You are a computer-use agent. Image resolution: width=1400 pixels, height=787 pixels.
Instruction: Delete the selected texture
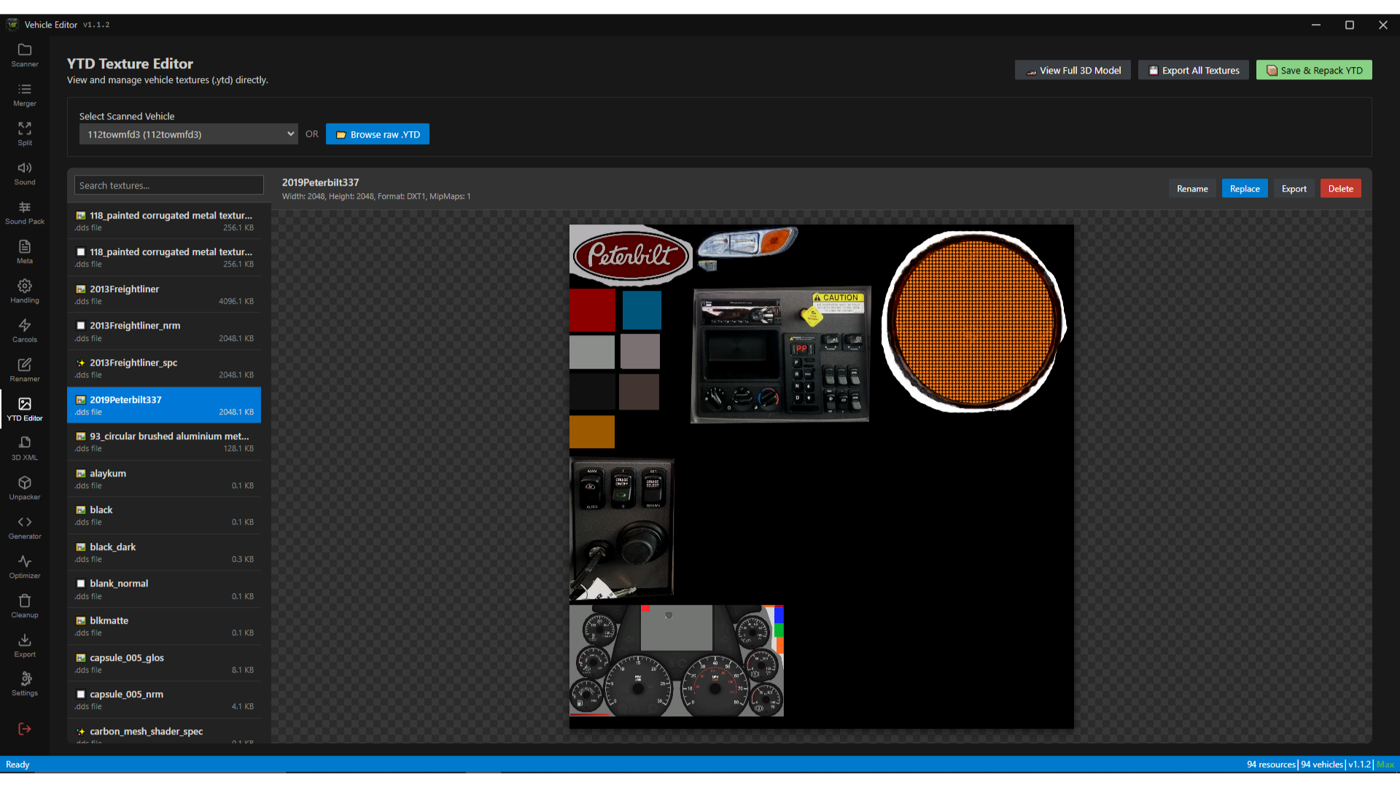(1340, 189)
